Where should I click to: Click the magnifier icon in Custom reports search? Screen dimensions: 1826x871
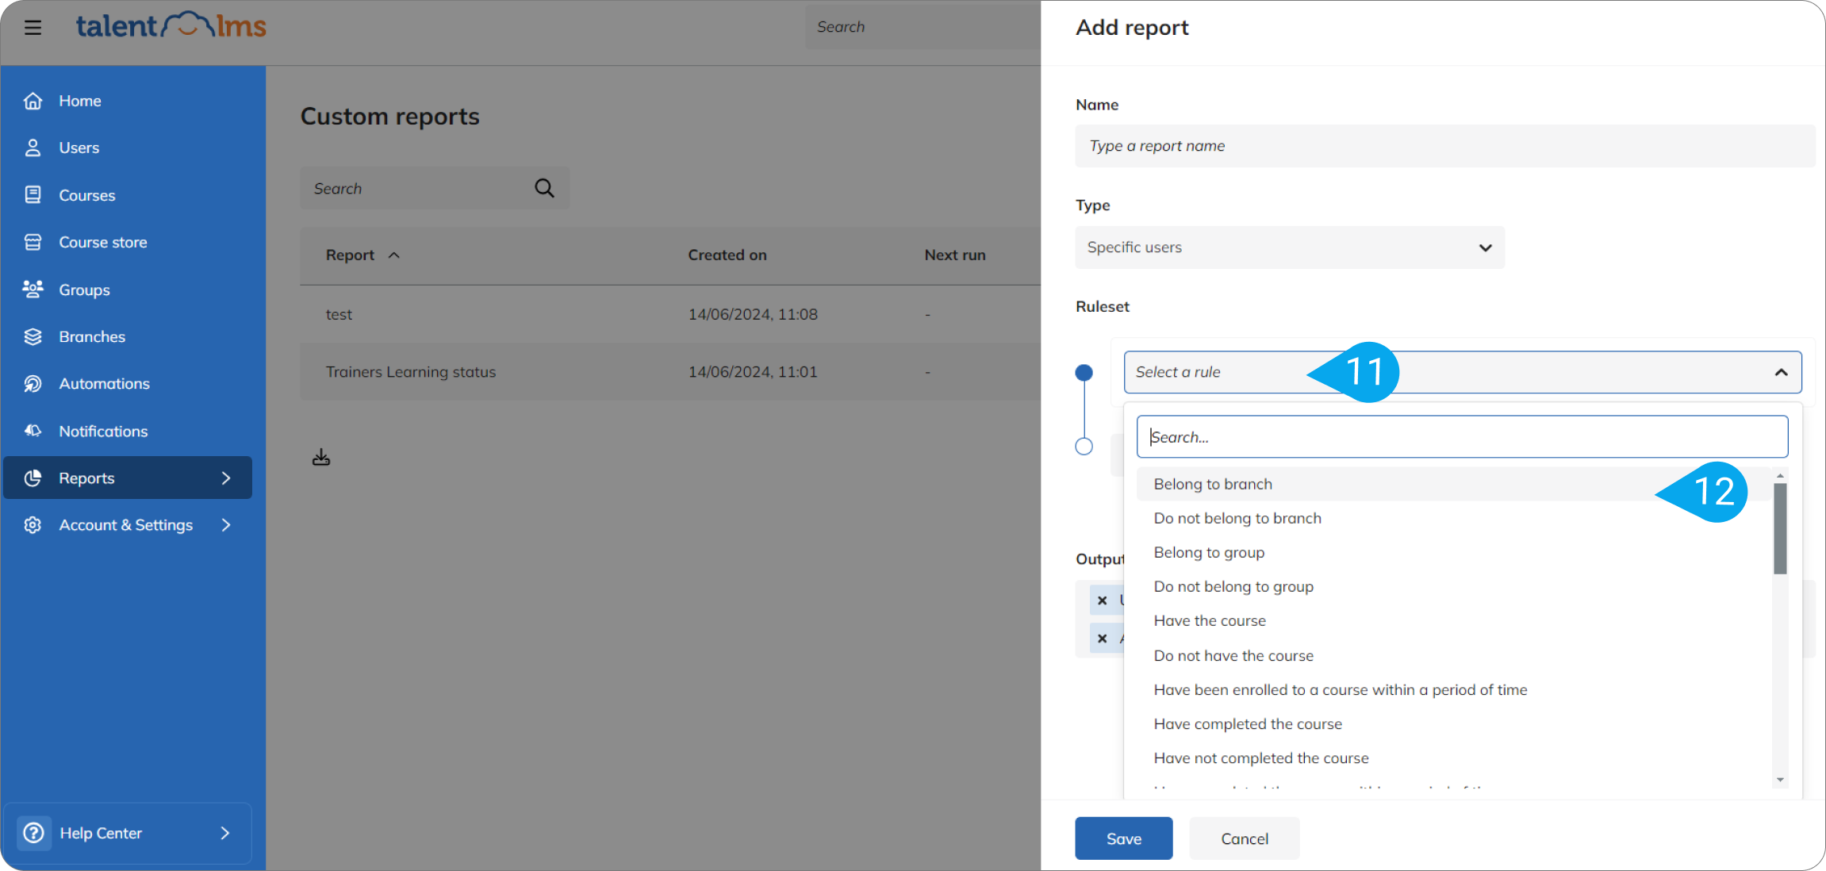pos(544,188)
